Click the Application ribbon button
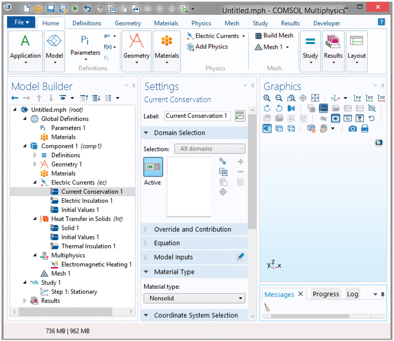This screenshot has width=394, height=341. click(x=25, y=51)
